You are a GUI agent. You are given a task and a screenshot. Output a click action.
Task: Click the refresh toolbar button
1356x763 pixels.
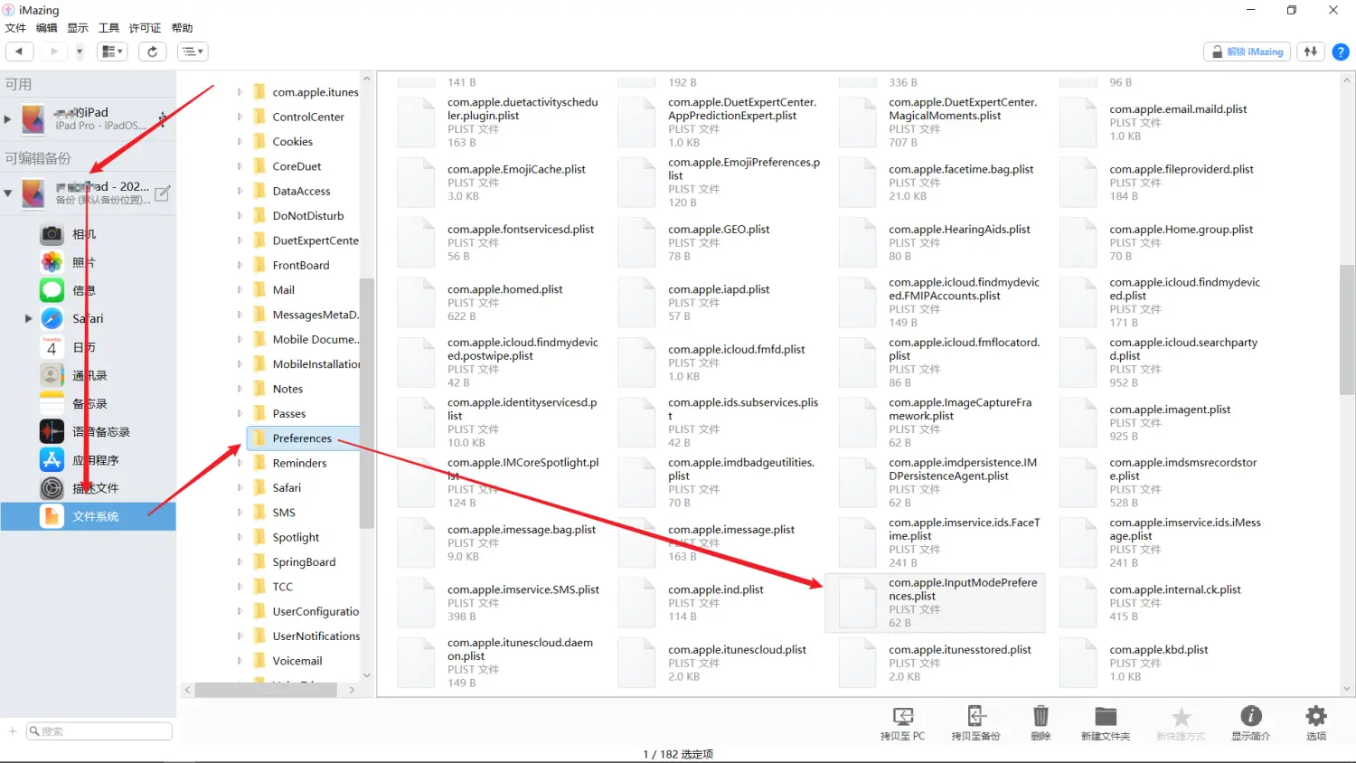152,52
